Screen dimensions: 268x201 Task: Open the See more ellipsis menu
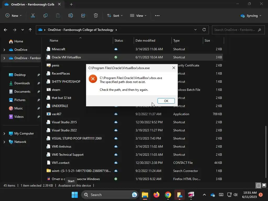point(157,15)
